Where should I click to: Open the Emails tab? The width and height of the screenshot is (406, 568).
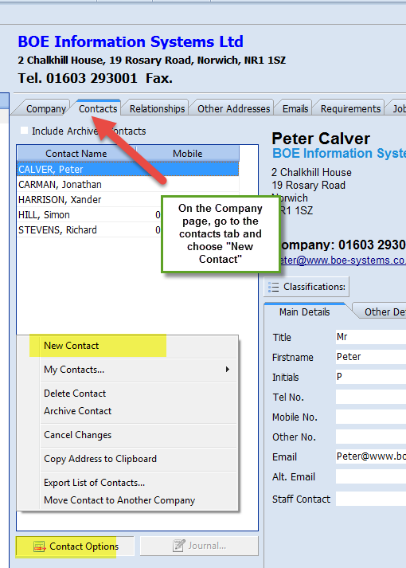point(295,108)
